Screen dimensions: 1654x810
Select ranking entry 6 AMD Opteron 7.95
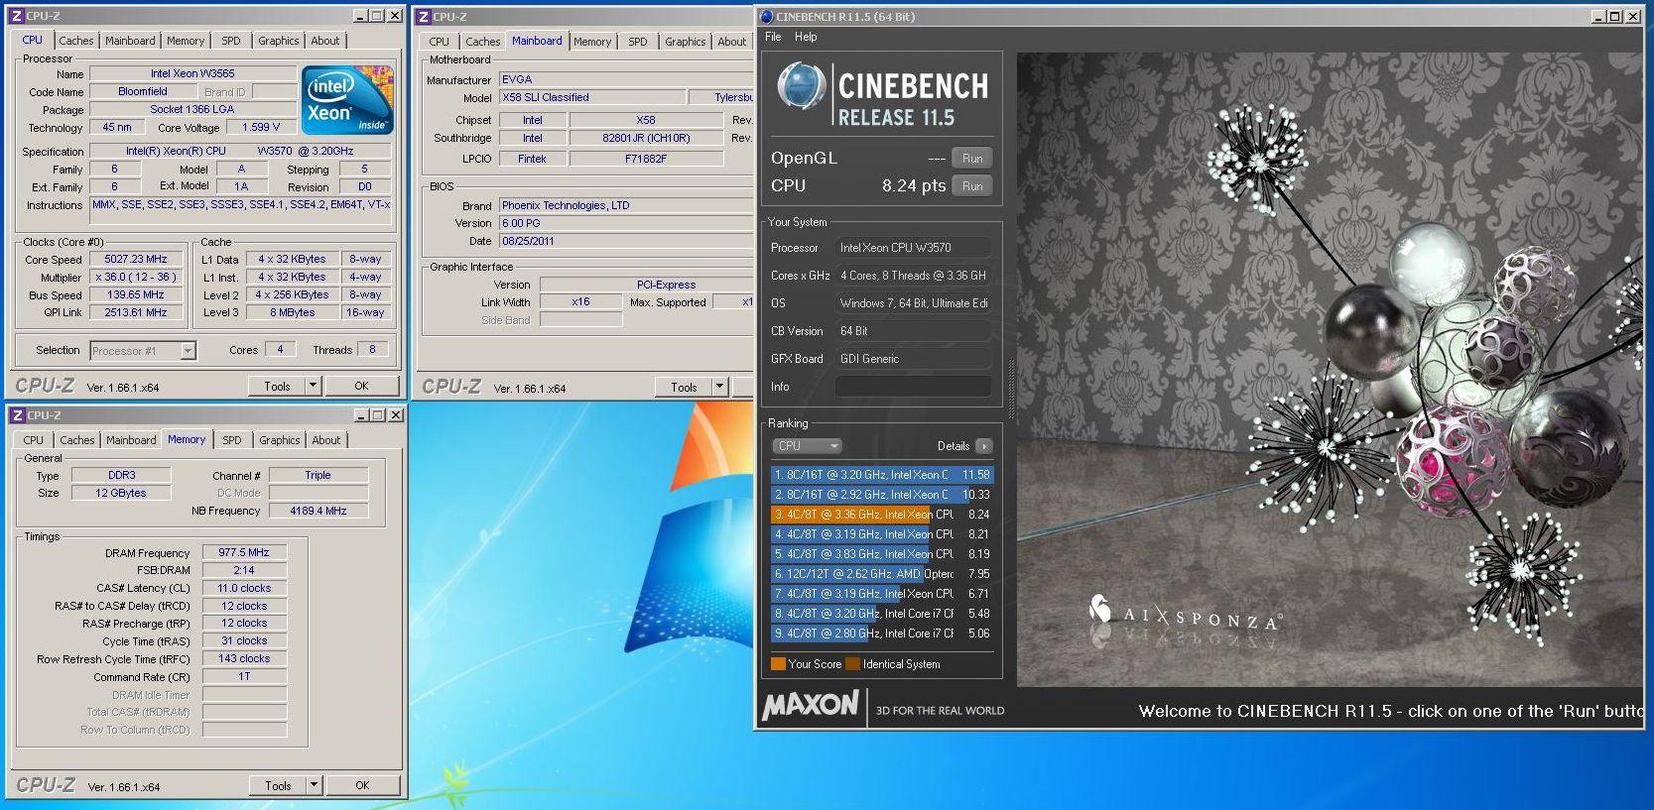(x=882, y=574)
